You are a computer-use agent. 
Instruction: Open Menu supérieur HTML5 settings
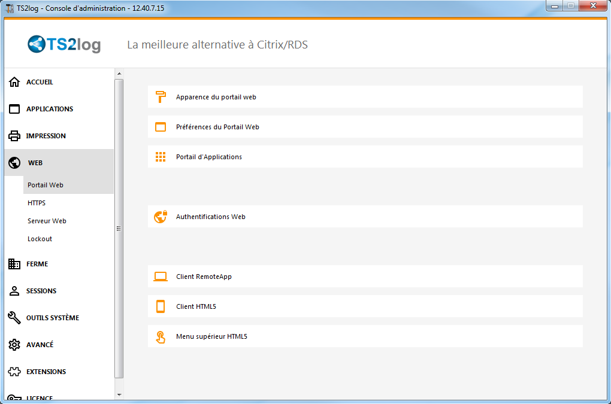(x=365, y=336)
